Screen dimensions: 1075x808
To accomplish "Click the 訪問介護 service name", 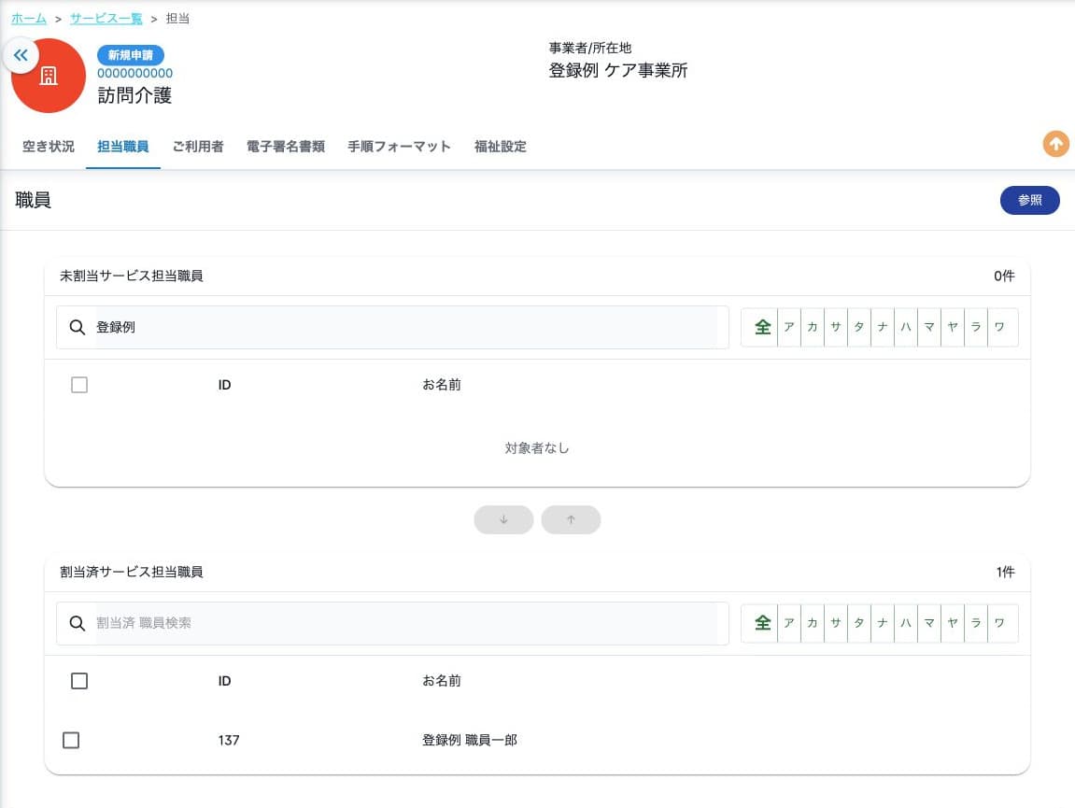I will [x=134, y=95].
